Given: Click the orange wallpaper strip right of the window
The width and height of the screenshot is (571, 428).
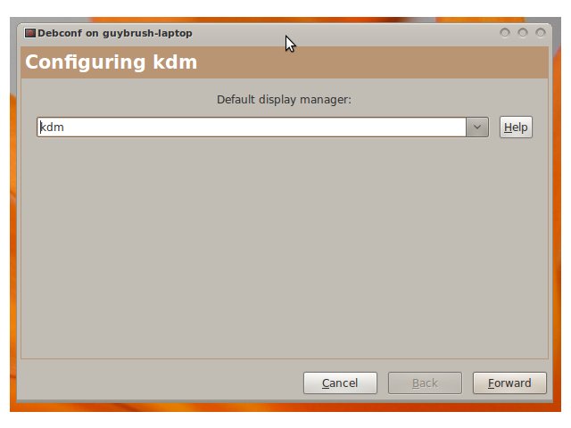Looking at the screenshot, I should (557, 218).
